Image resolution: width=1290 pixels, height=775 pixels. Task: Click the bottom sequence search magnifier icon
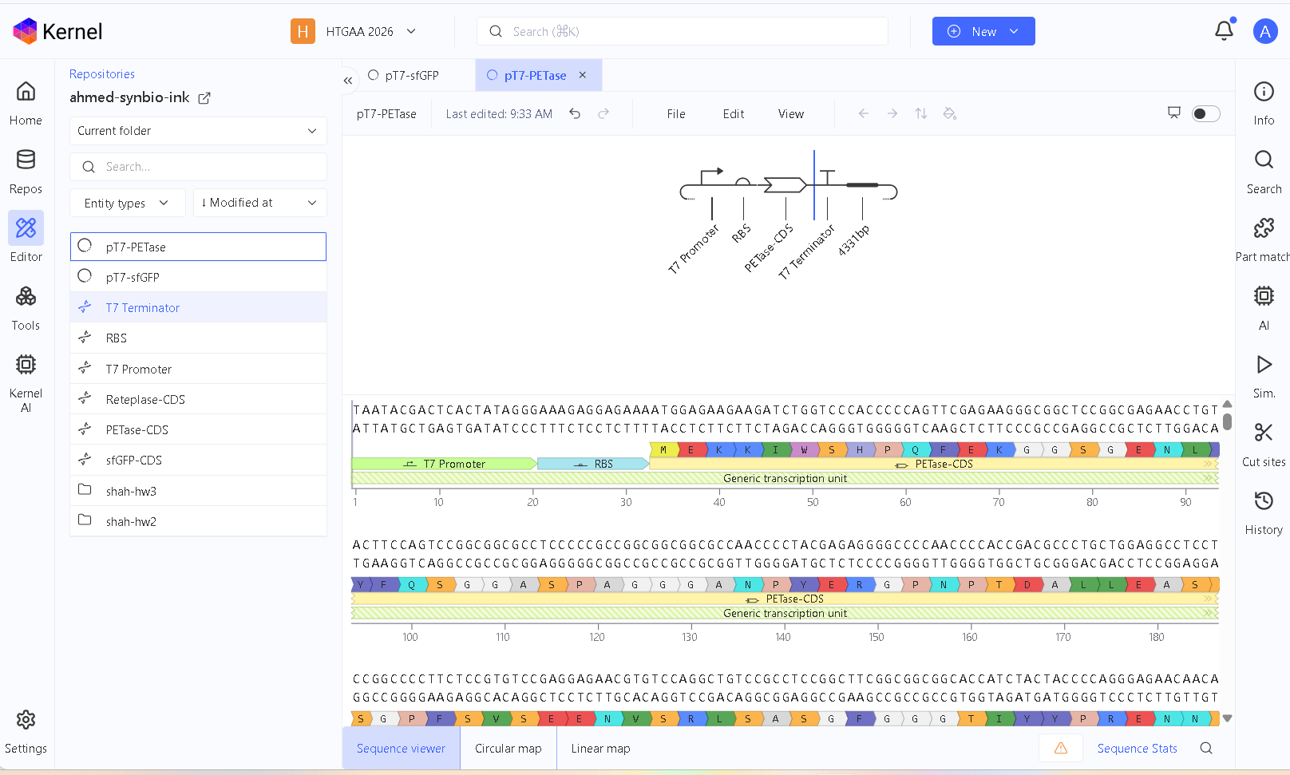point(1206,748)
